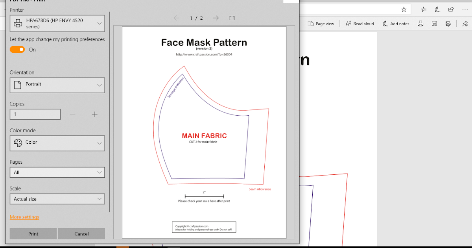Image resolution: width=472 pixels, height=248 pixels.
Task: Open the Add notes tool
Action: point(395,23)
